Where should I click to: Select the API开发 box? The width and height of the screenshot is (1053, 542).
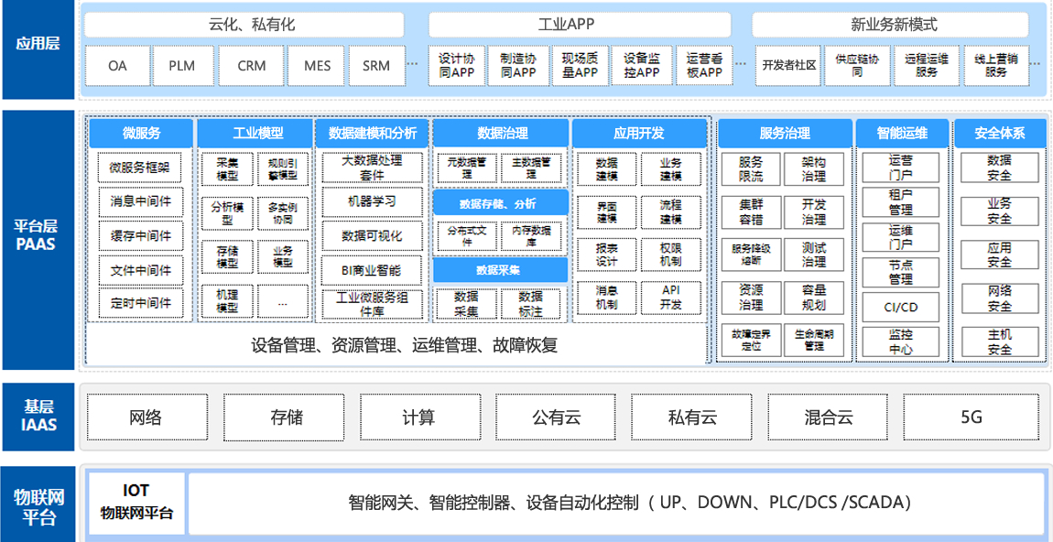671,298
